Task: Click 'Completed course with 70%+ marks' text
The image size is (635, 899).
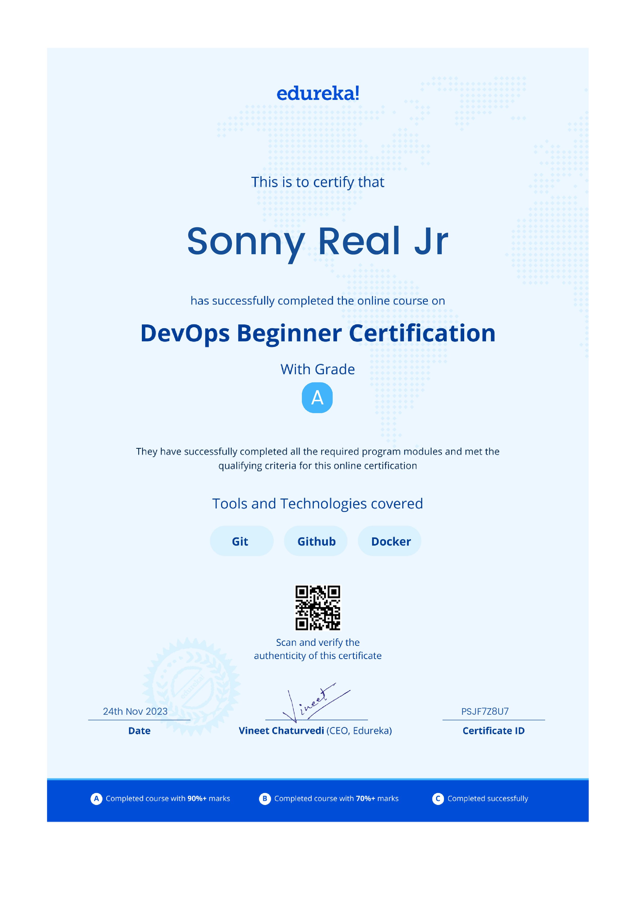Action: click(x=336, y=798)
